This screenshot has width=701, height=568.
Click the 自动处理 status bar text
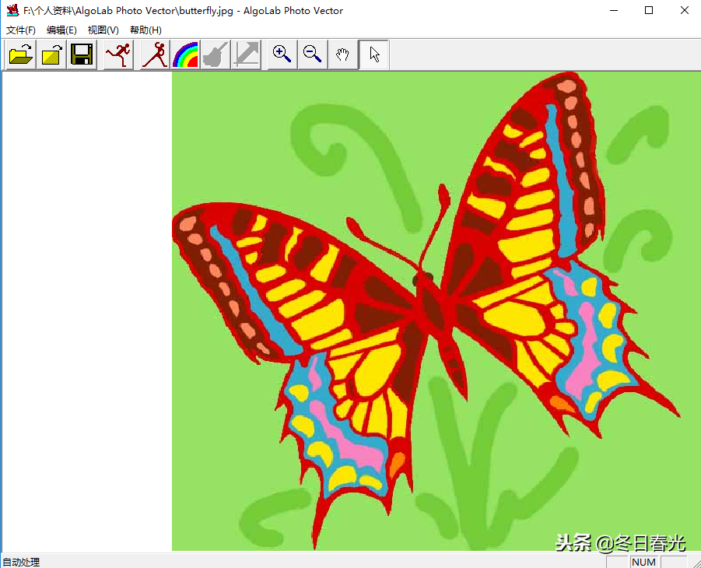pyautogui.click(x=21, y=562)
